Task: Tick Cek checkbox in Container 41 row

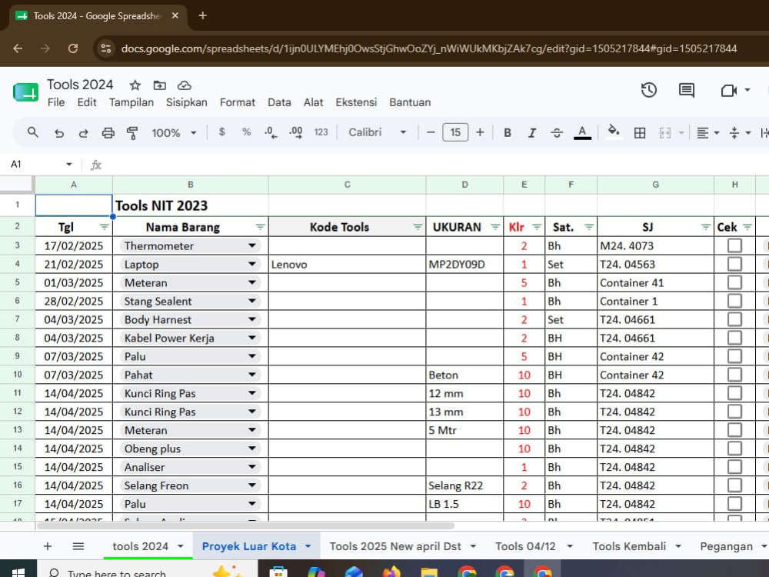Action: [734, 282]
